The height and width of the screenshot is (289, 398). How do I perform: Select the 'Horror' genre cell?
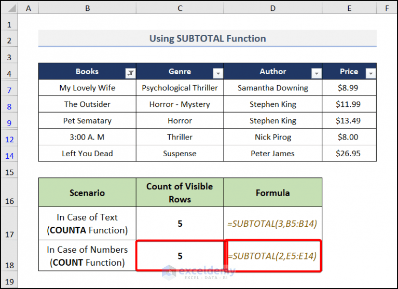tap(180, 120)
